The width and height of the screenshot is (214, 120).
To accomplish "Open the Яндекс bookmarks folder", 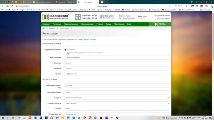I will pos(15,10).
